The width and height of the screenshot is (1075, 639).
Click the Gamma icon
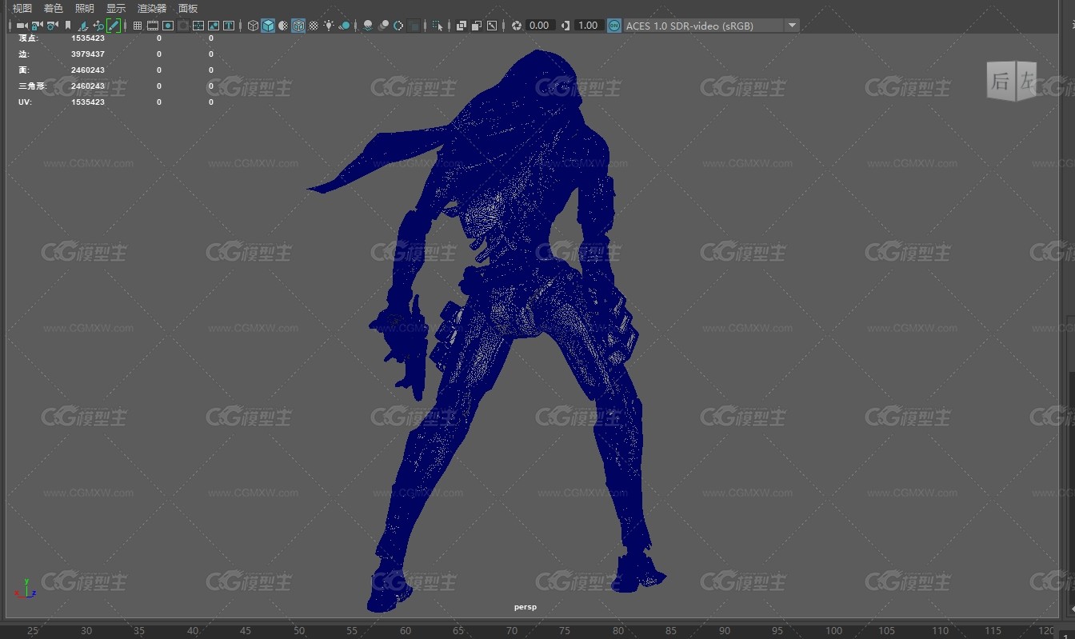pos(565,26)
